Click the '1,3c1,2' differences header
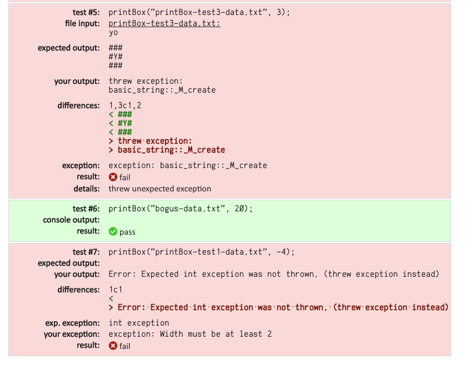Image resolution: width=465 pixels, height=370 pixels. 125,105
